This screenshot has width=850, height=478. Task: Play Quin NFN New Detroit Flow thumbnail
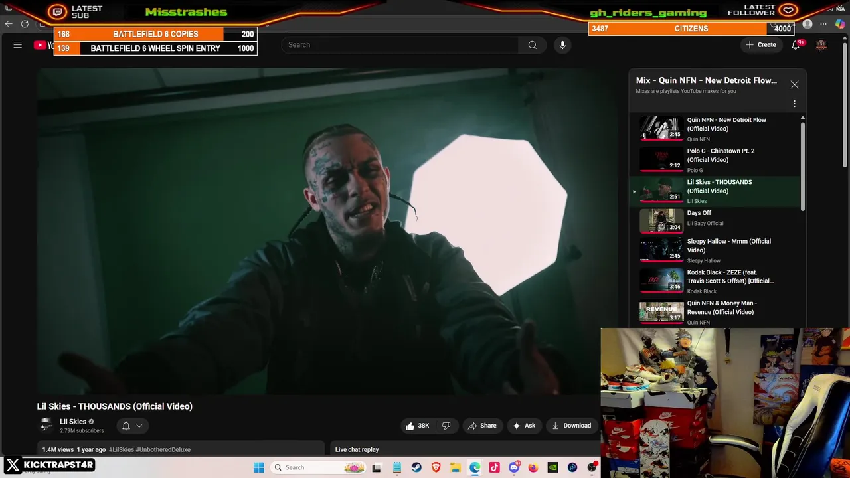pyautogui.click(x=661, y=128)
